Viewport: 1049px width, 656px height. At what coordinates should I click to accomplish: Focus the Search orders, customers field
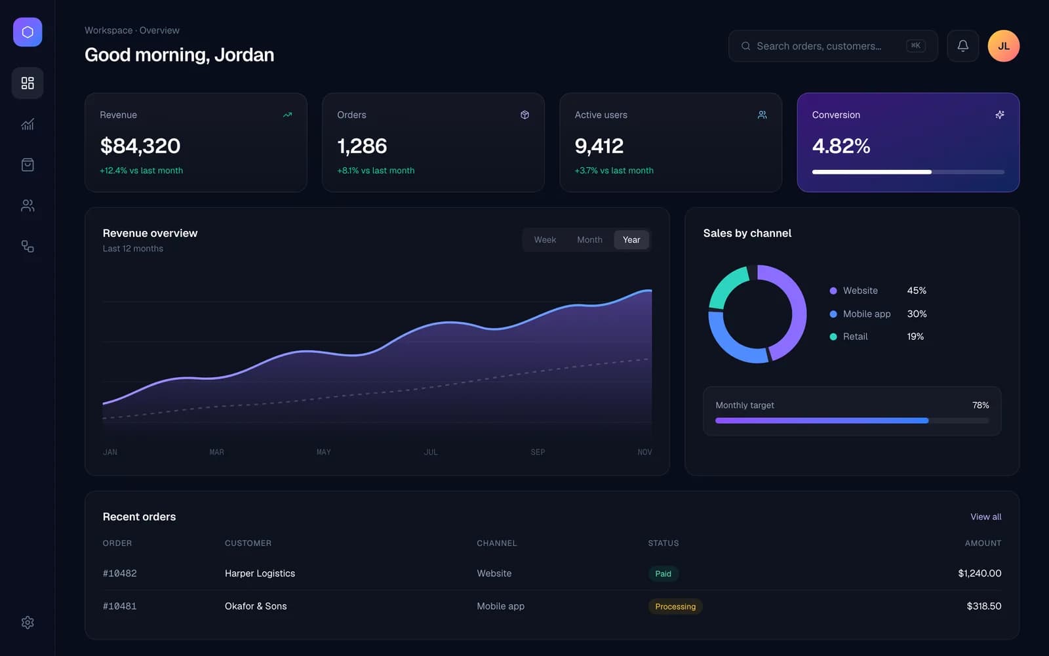pyautogui.click(x=833, y=46)
